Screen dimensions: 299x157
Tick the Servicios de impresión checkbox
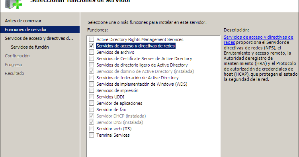pyautogui.click(x=91, y=90)
